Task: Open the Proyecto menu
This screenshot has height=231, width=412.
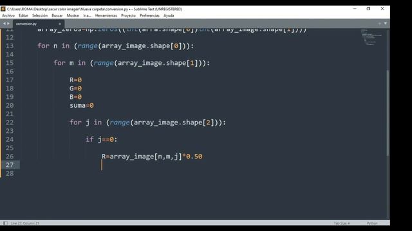Action: coord(129,15)
